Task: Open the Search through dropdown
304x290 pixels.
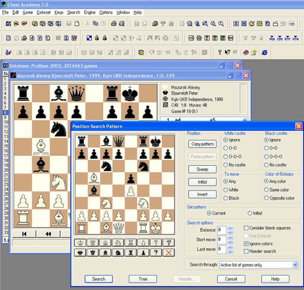Action: coord(295,264)
